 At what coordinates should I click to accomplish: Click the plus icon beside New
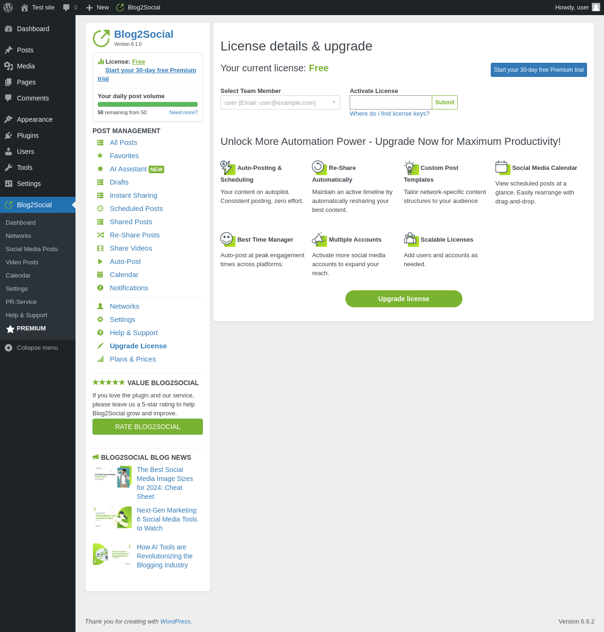pos(89,8)
